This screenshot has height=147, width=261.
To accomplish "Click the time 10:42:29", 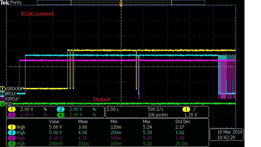I will pyautogui.click(x=226, y=138).
